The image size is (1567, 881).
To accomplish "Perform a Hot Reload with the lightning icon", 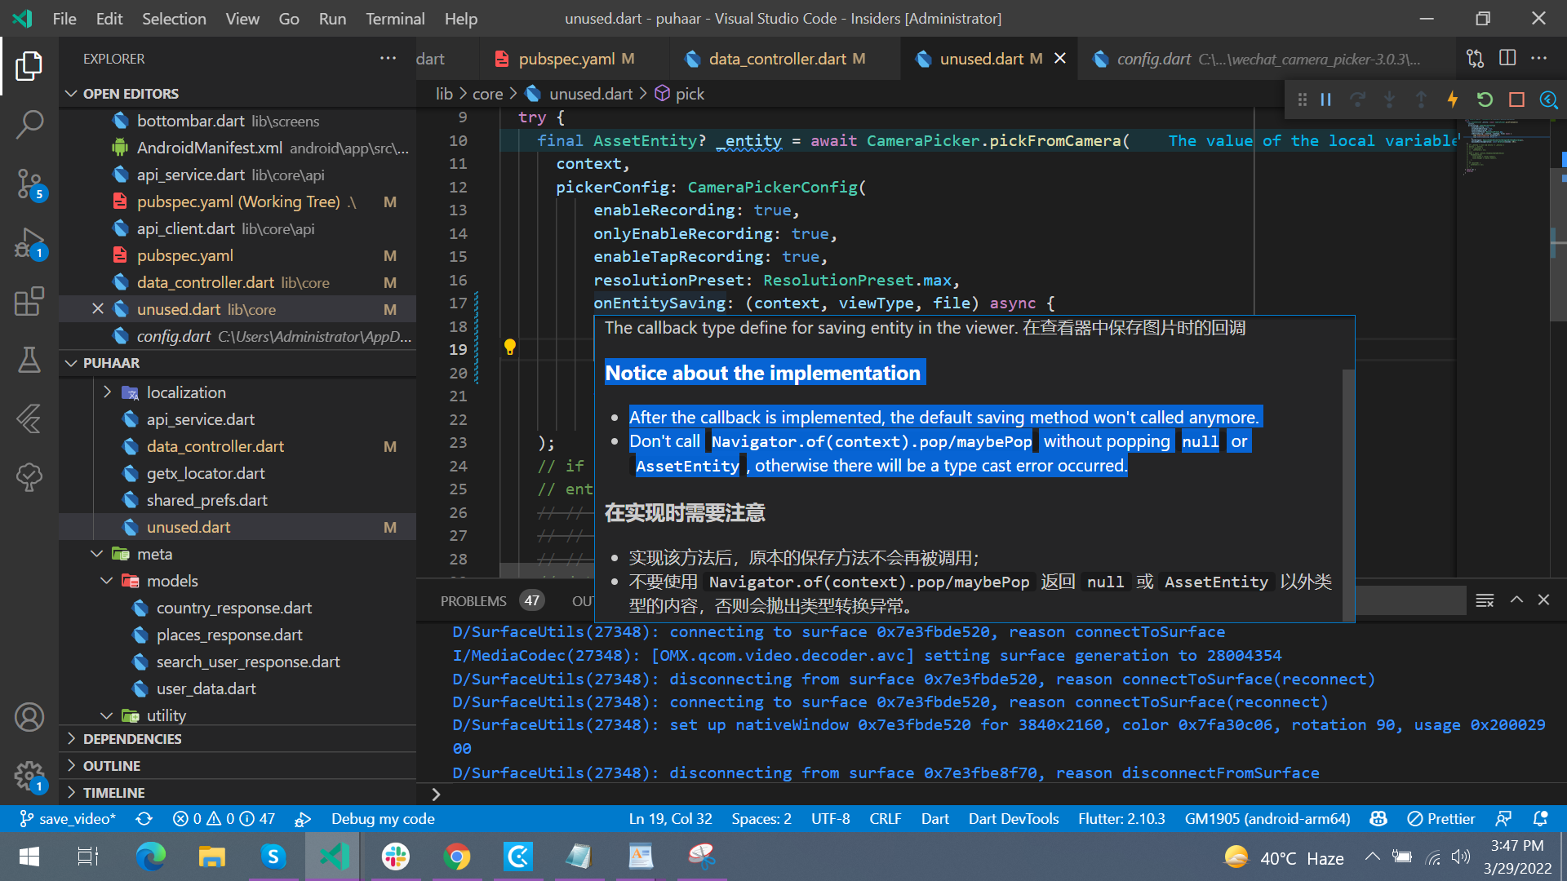I will click(1453, 99).
